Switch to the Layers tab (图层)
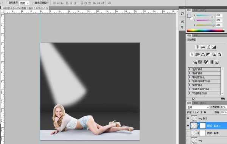227x144 pixels. point(189,103)
